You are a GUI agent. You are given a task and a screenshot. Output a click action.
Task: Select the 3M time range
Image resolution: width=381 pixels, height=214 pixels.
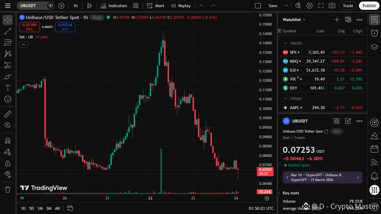49,208
